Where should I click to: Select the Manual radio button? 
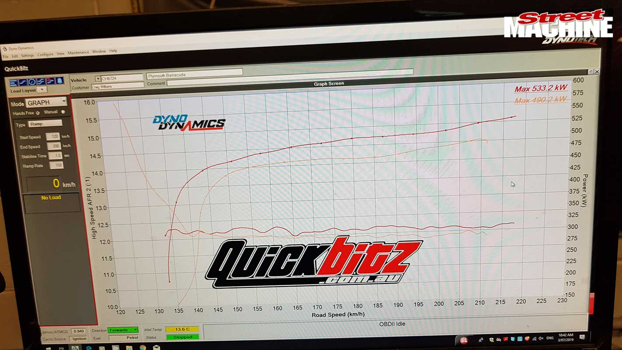point(63,112)
